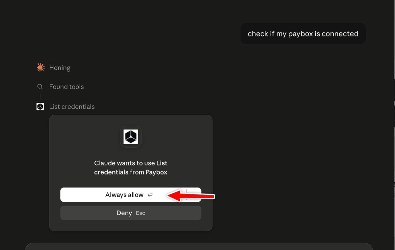The height and width of the screenshot is (250, 395).
Task: Expand the Found tools step
Action: coord(66,87)
